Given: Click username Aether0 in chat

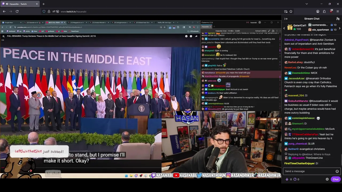Looking at the screenshot, I should click(x=293, y=149).
